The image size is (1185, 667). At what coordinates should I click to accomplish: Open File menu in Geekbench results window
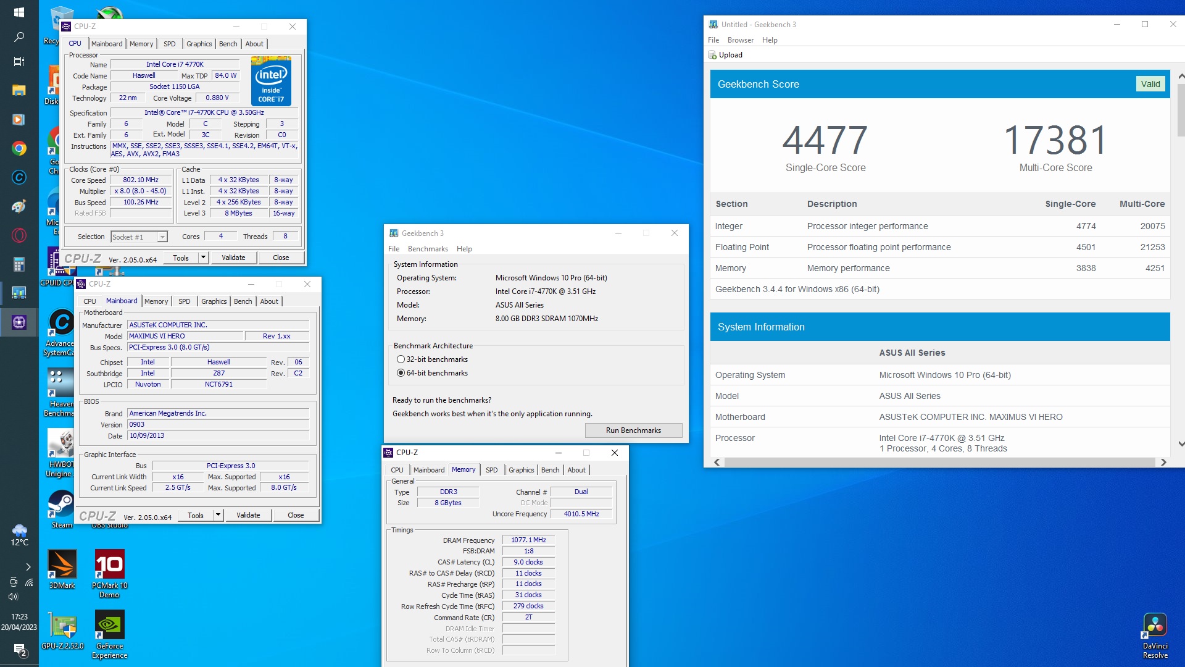(x=713, y=40)
